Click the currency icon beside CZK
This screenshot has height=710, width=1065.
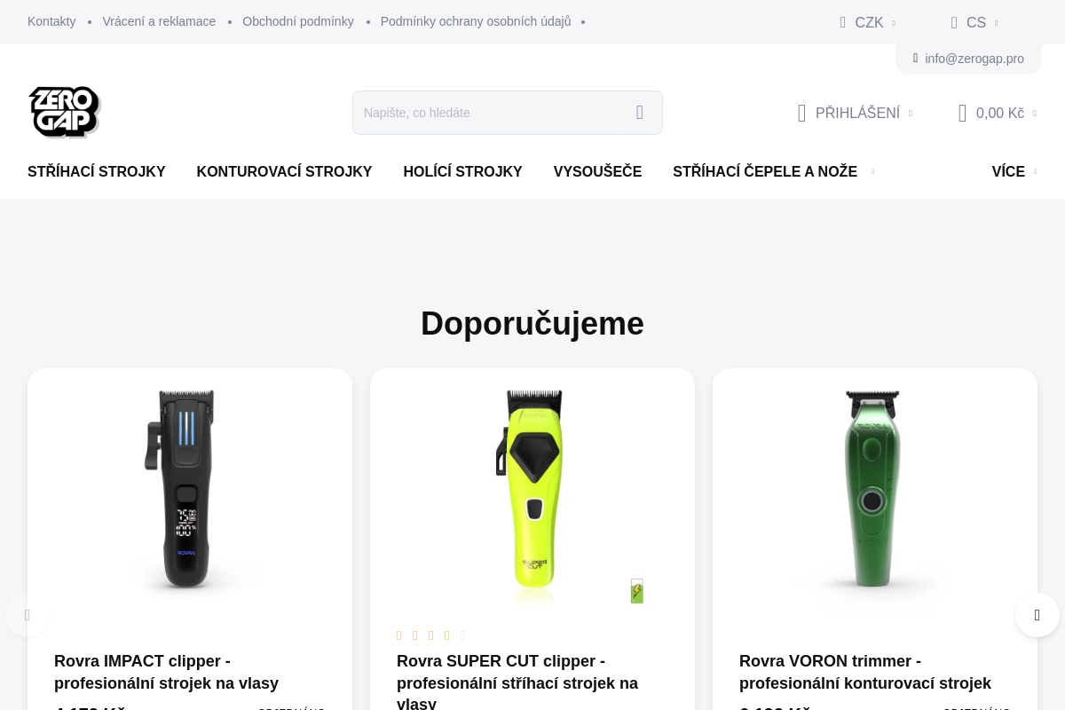843,23
